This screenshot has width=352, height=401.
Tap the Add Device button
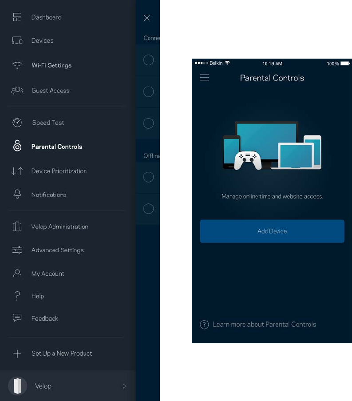click(272, 231)
